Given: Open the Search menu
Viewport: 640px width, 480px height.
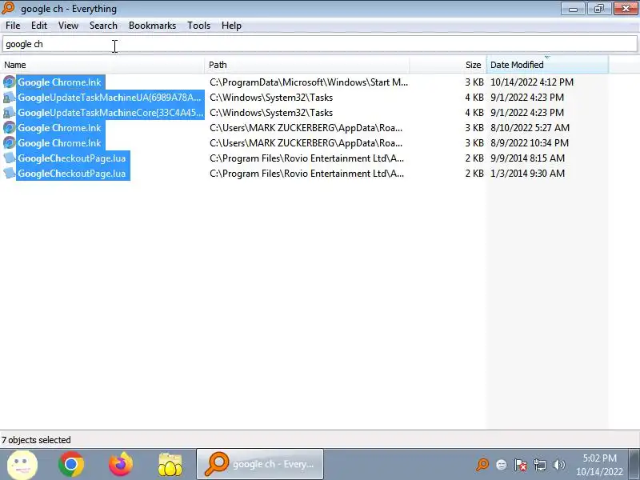Looking at the screenshot, I should click(103, 26).
